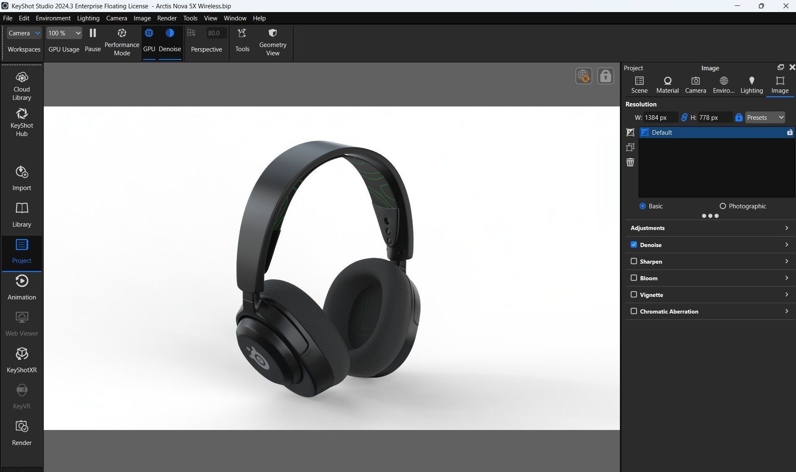796x472 pixels.
Task: Toggle the resolution lock icon
Action: coord(739,118)
